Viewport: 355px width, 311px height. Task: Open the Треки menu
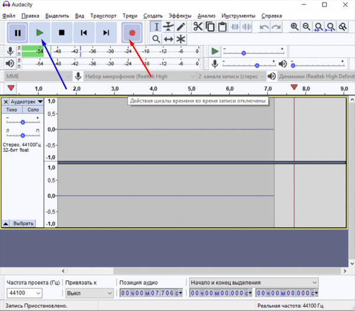(x=130, y=16)
